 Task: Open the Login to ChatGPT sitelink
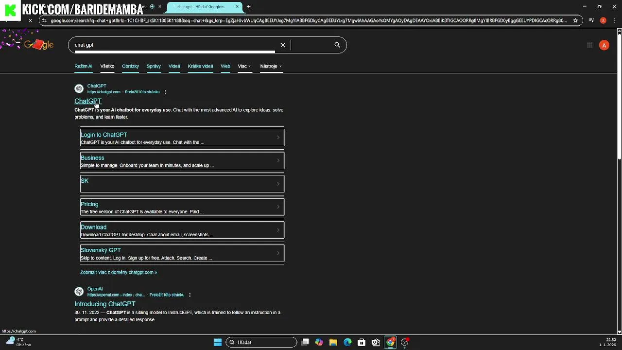[104, 135]
